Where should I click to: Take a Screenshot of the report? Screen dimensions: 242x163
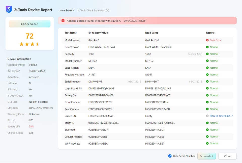[206, 156]
